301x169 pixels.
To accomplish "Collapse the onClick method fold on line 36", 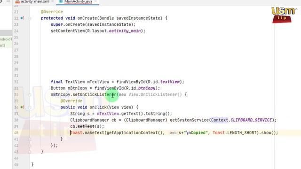I will (x=30, y=108).
